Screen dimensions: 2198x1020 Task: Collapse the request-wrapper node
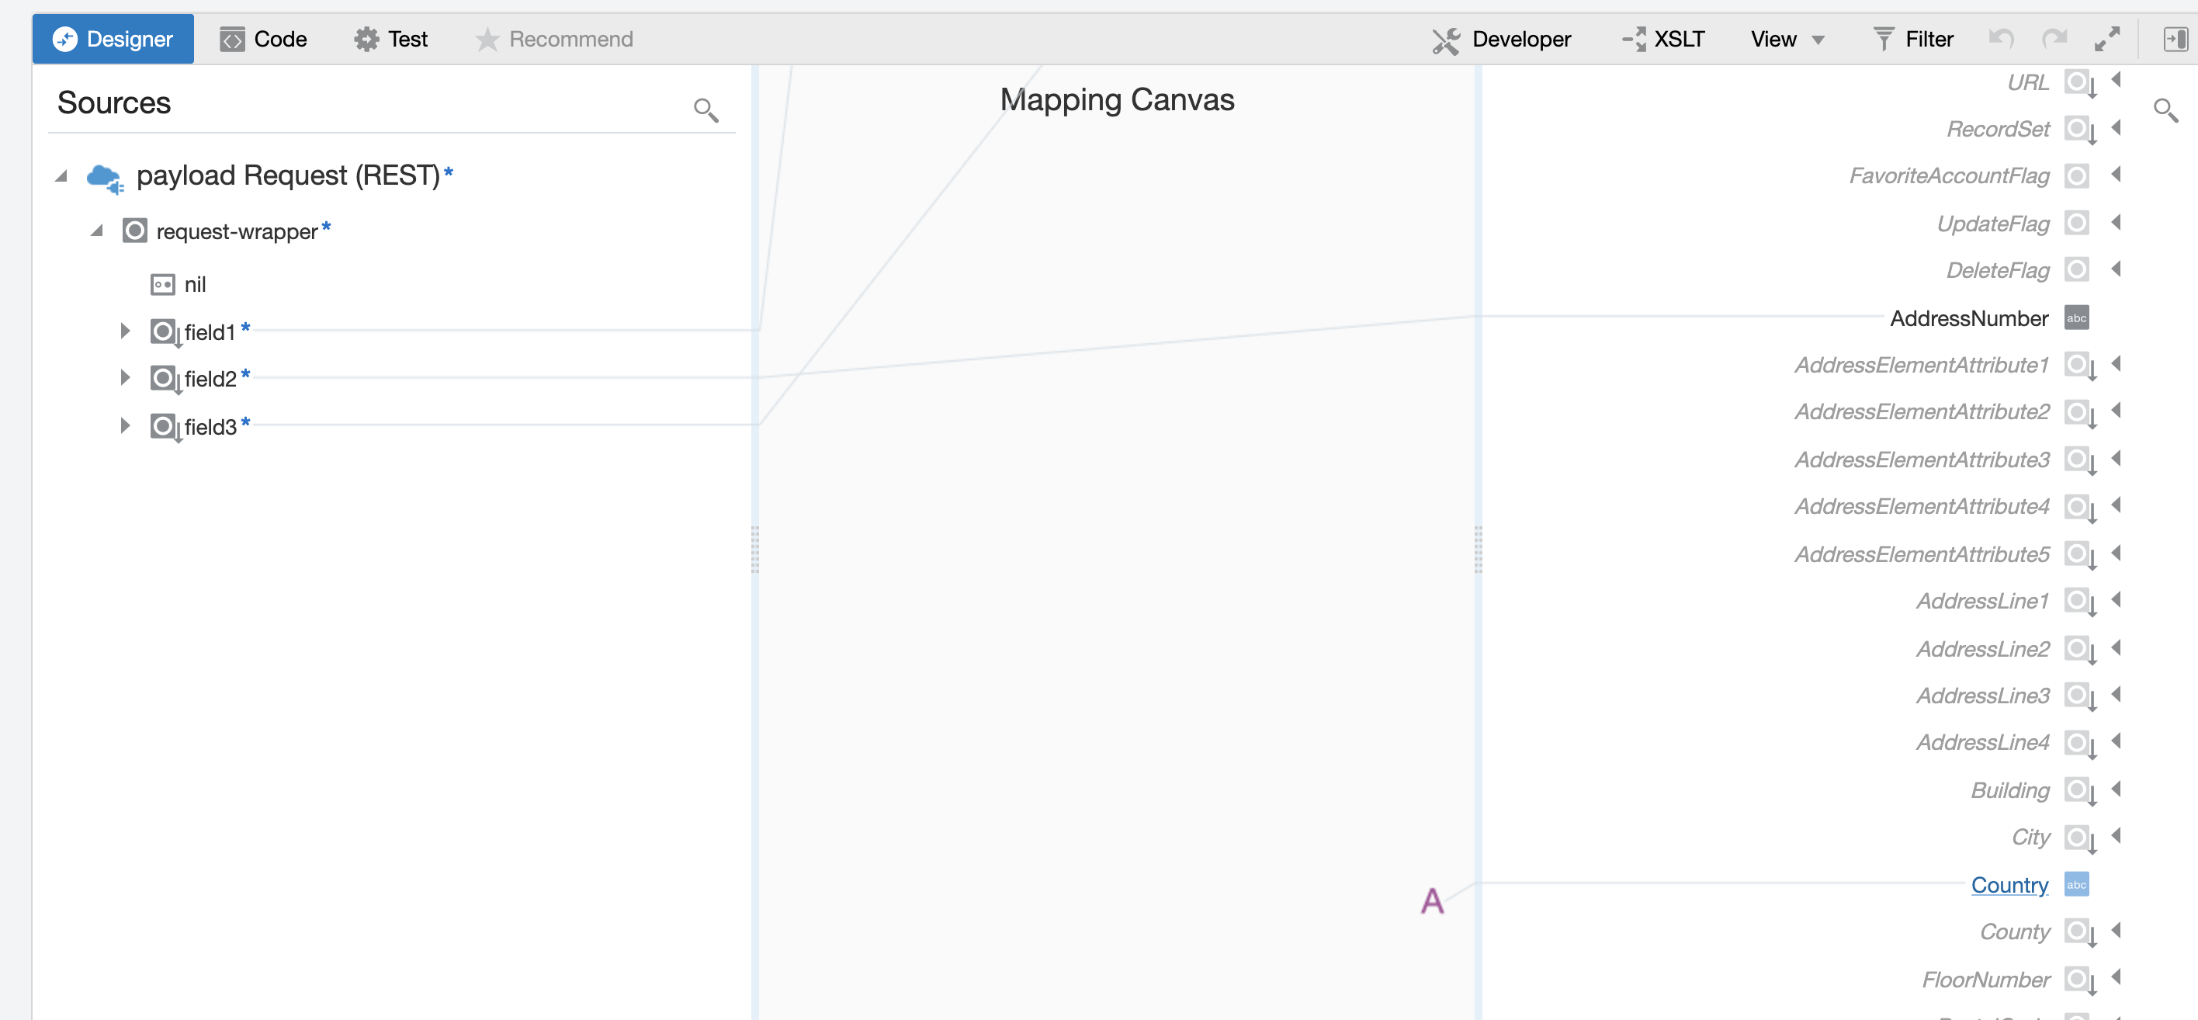(x=96, y=231)
